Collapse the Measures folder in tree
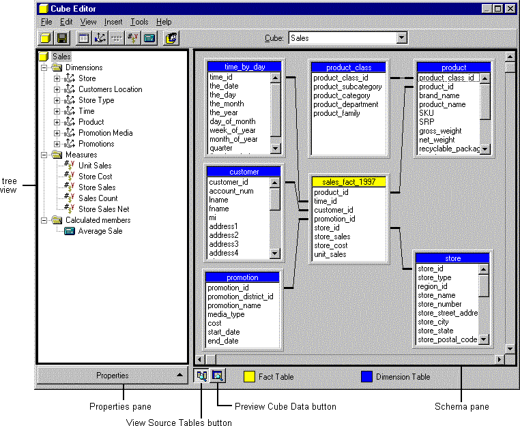This screenshot has height=426, width=520. [x=45, y=155]
